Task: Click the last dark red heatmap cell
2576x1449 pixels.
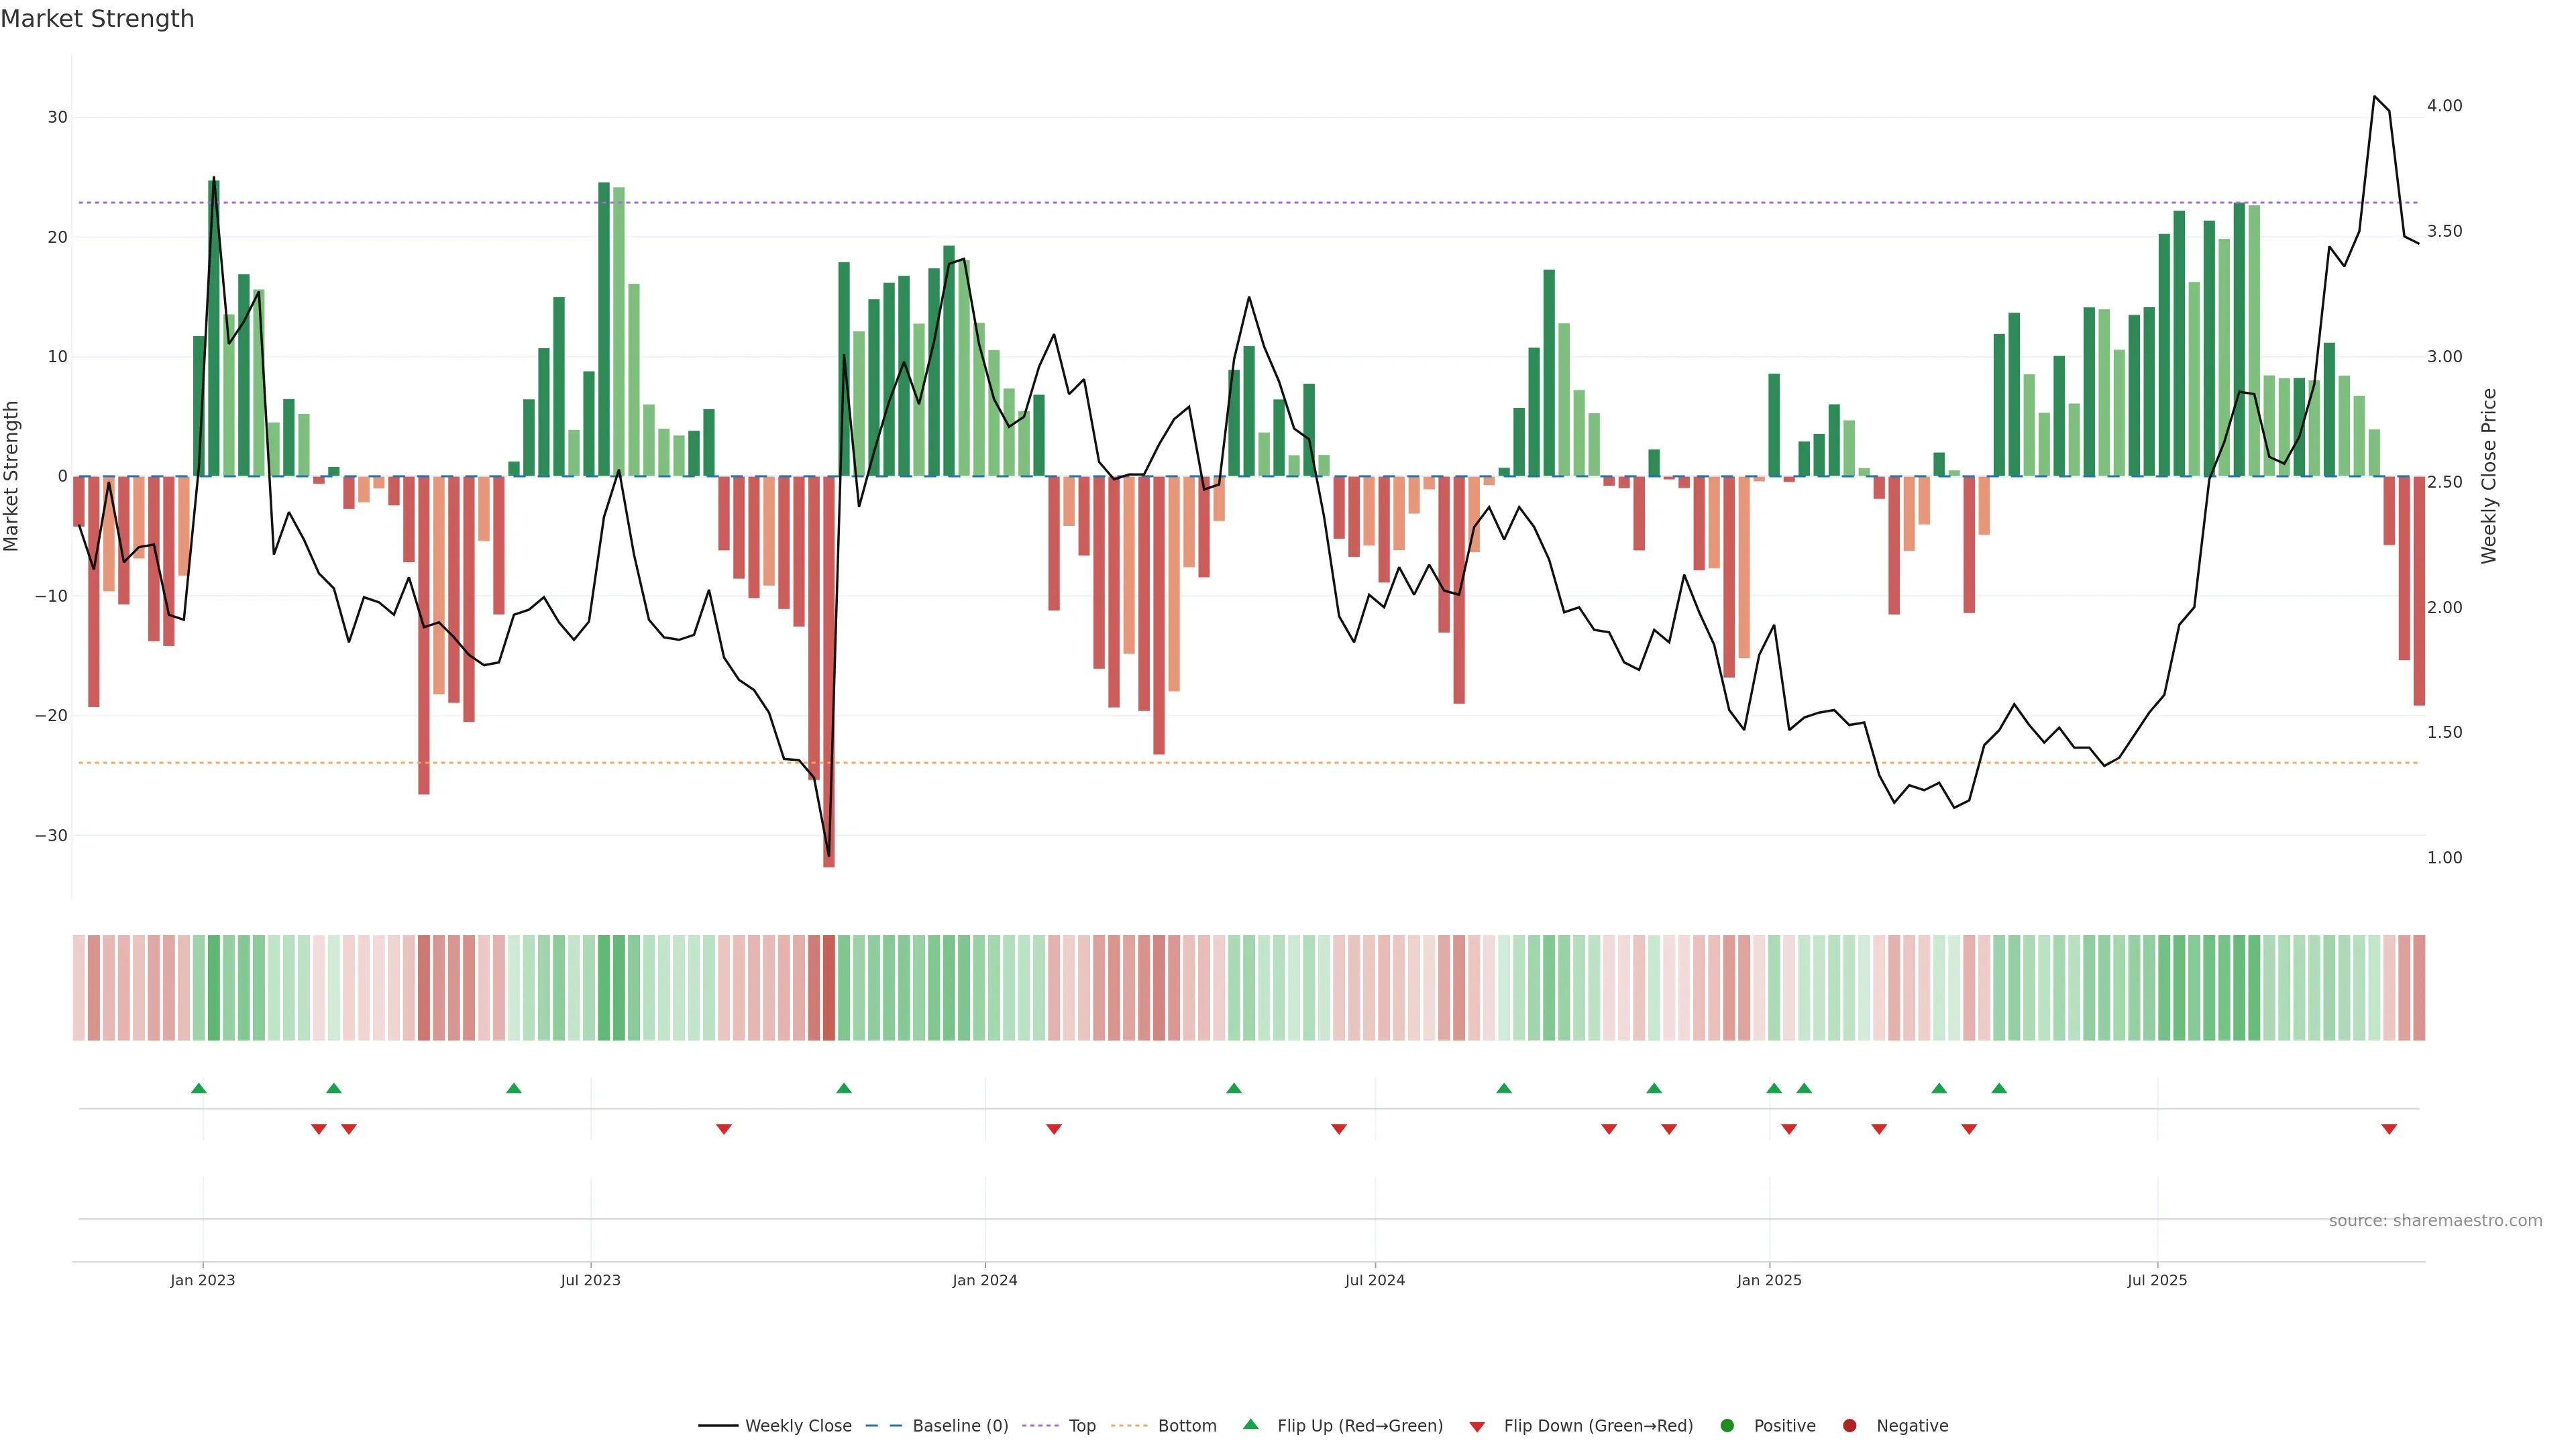Action: click(x=2419, y=988)
